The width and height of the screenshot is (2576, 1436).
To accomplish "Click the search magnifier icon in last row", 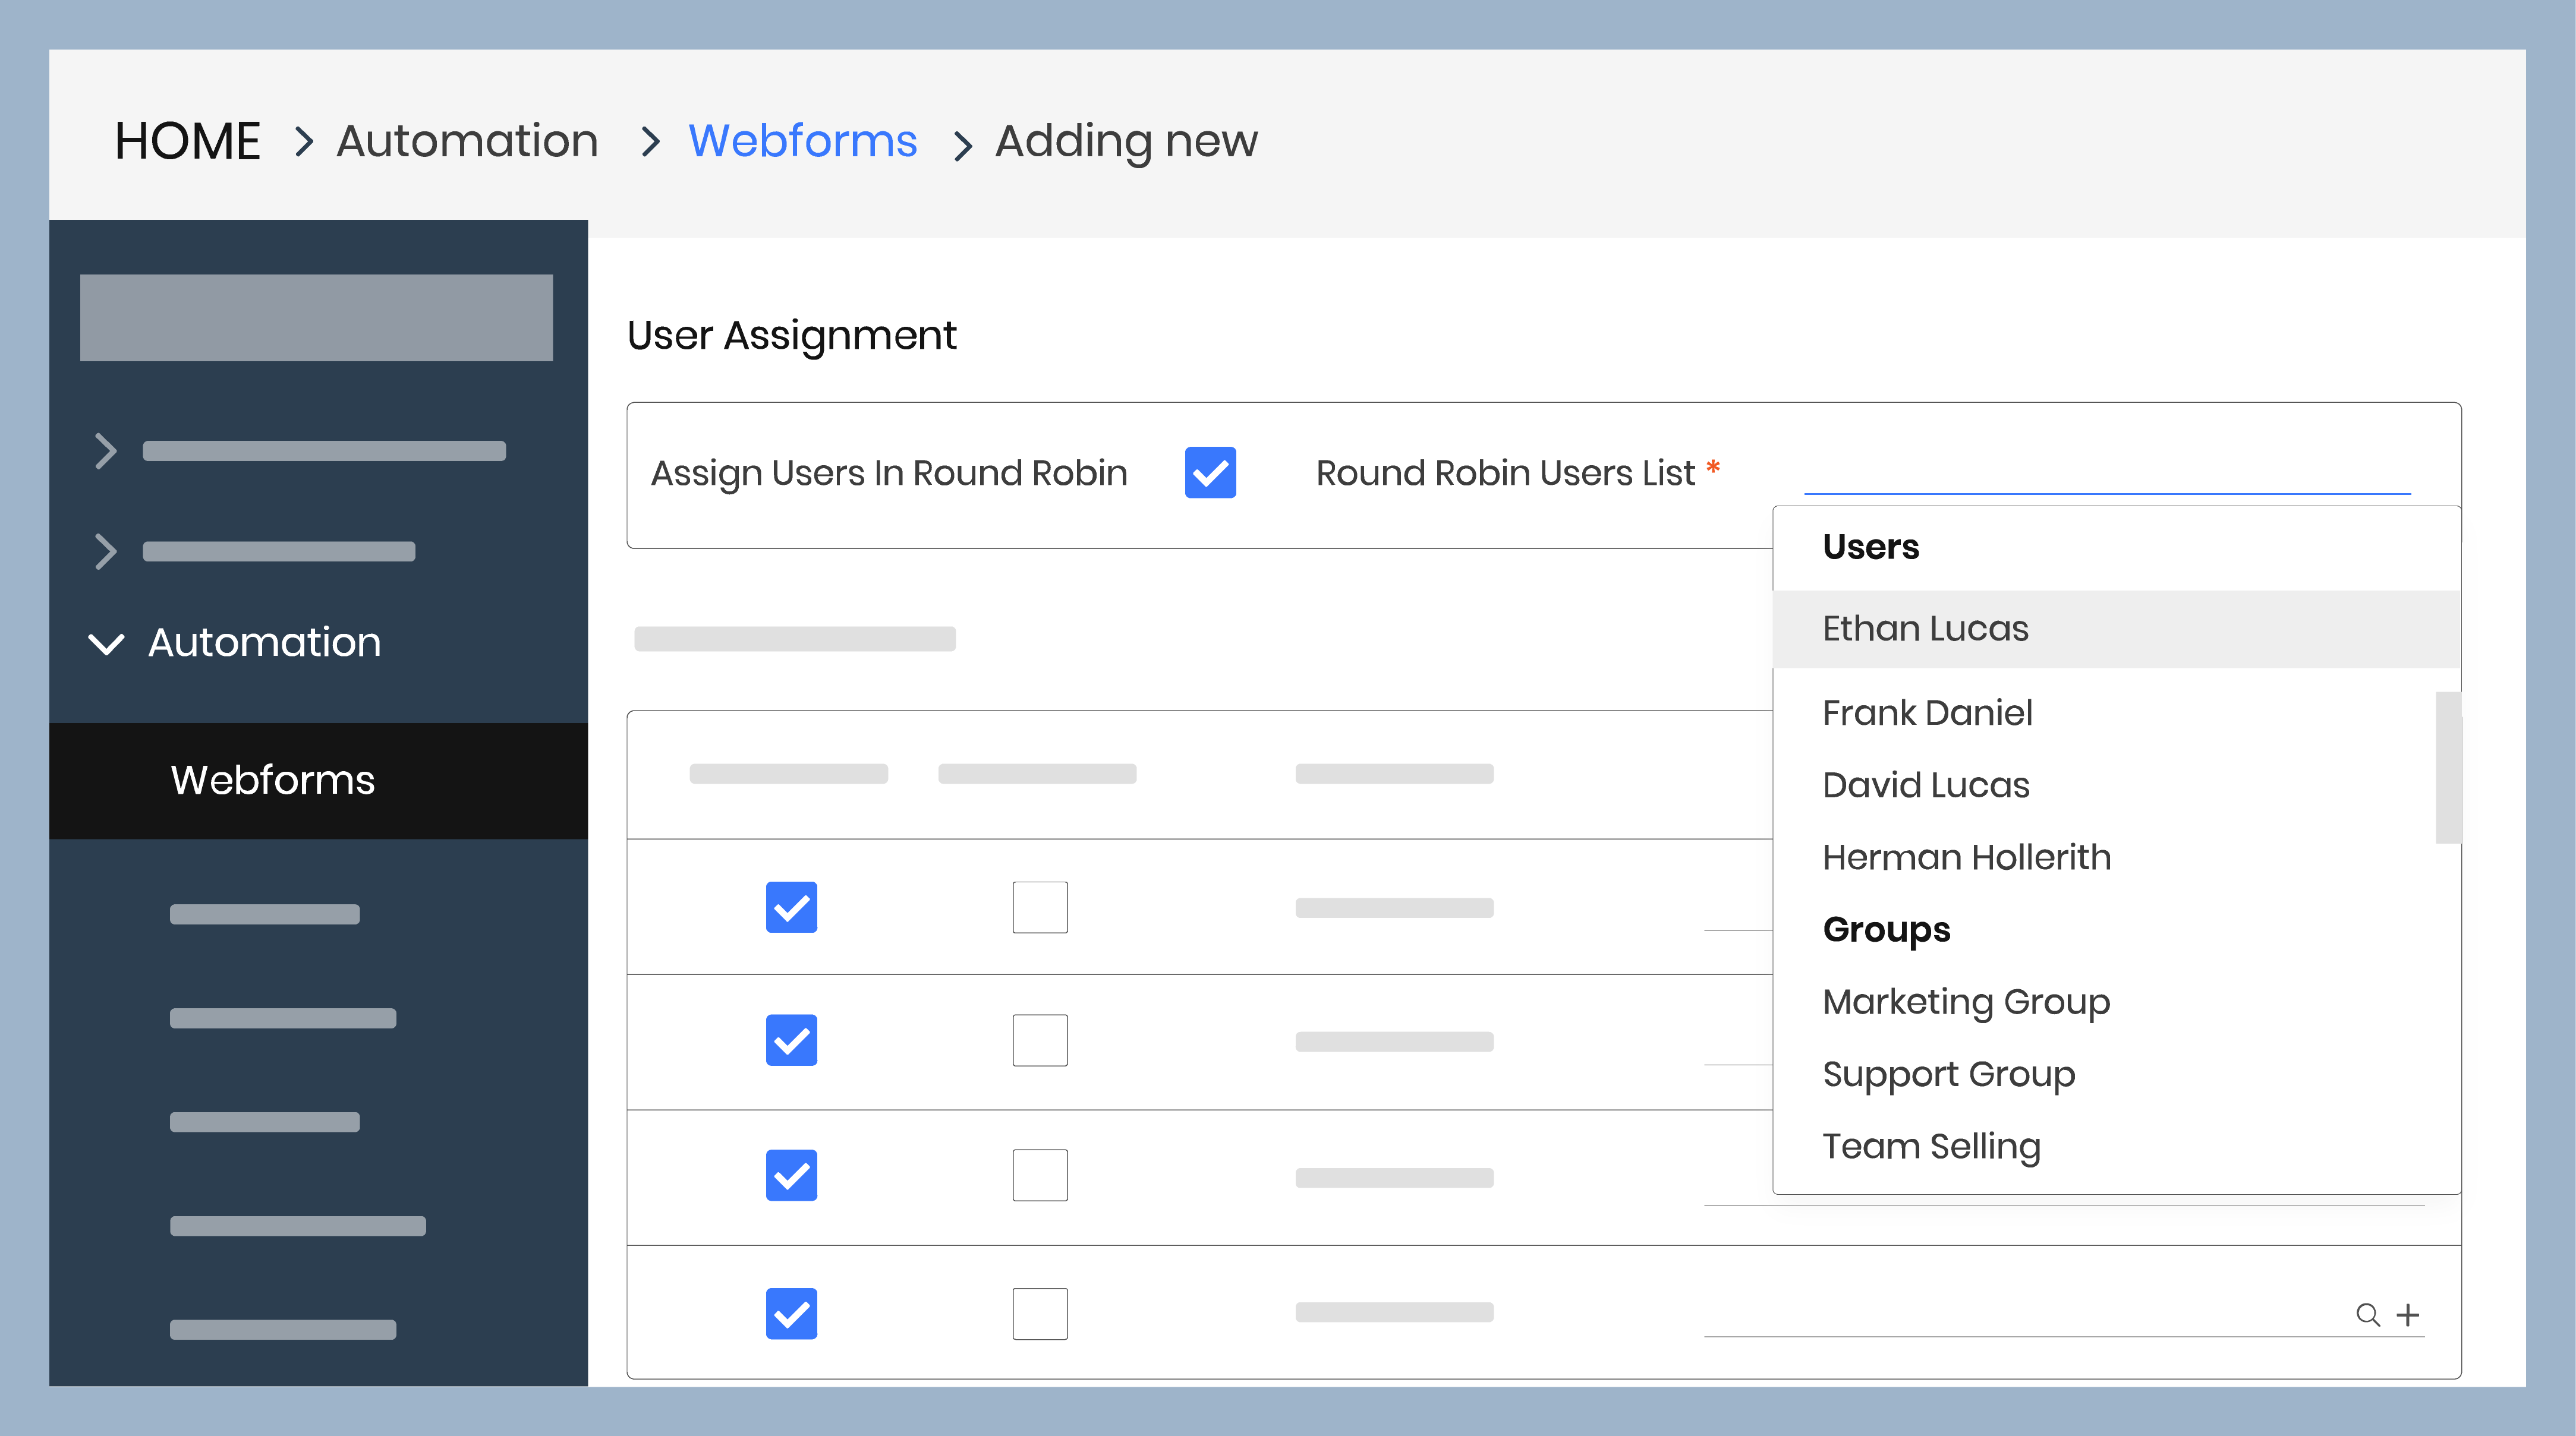I will 2367,1314.
